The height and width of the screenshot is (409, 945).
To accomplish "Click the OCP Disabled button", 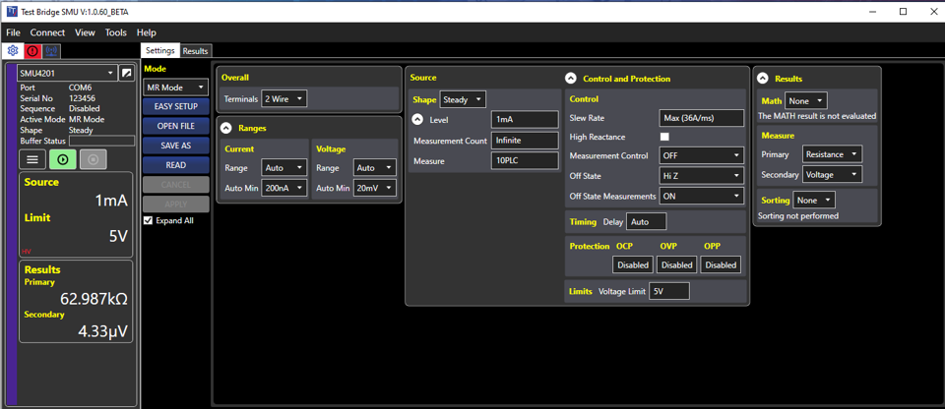I will [632, 264].
